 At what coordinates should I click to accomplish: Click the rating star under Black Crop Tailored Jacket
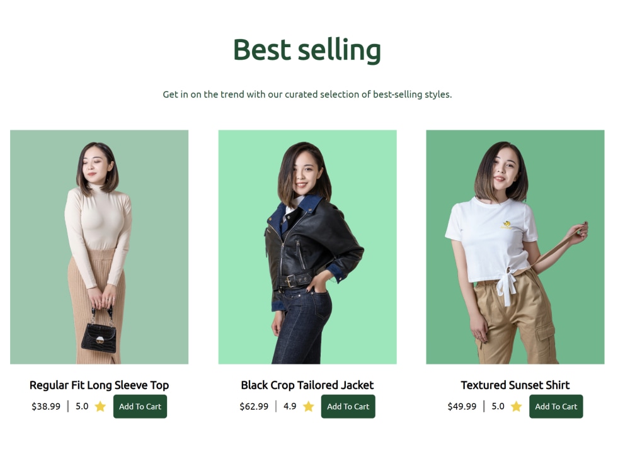(308, 407)
